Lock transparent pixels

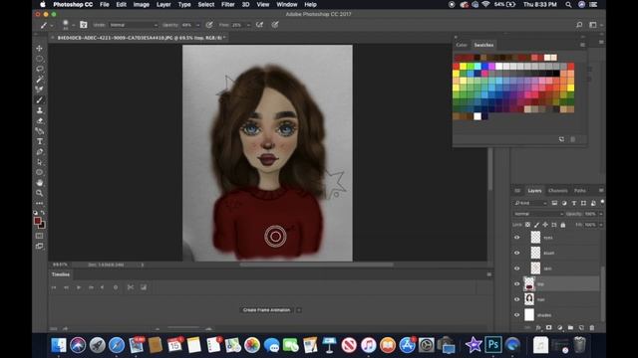click(x=527, y=225)
